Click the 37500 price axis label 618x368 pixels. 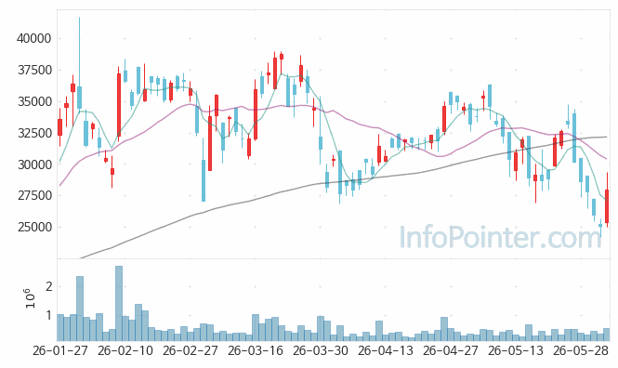pos(34,70)
